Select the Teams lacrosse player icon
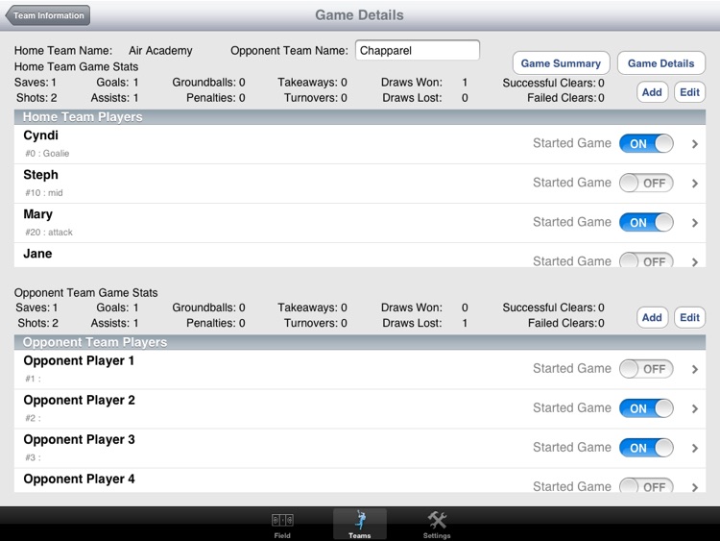Screen dimensions: 720x541 tap(360, 520)
